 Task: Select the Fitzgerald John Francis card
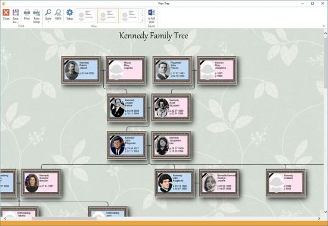172,70
